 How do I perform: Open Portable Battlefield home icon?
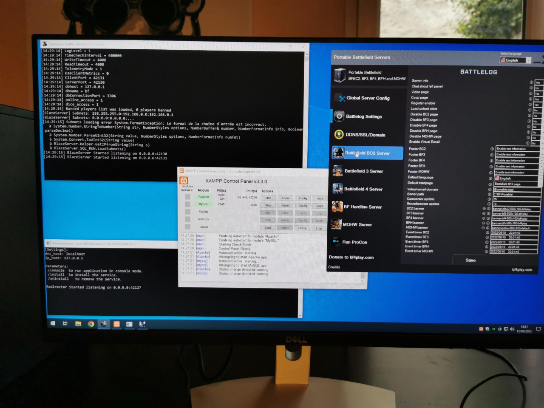(x=340, y=75)
